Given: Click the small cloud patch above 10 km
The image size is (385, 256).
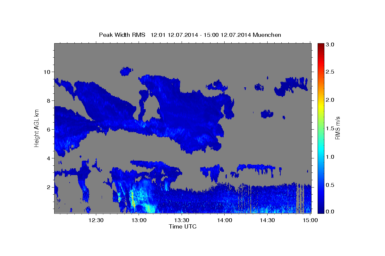Looking at the screenshot, I should (126, 71).
